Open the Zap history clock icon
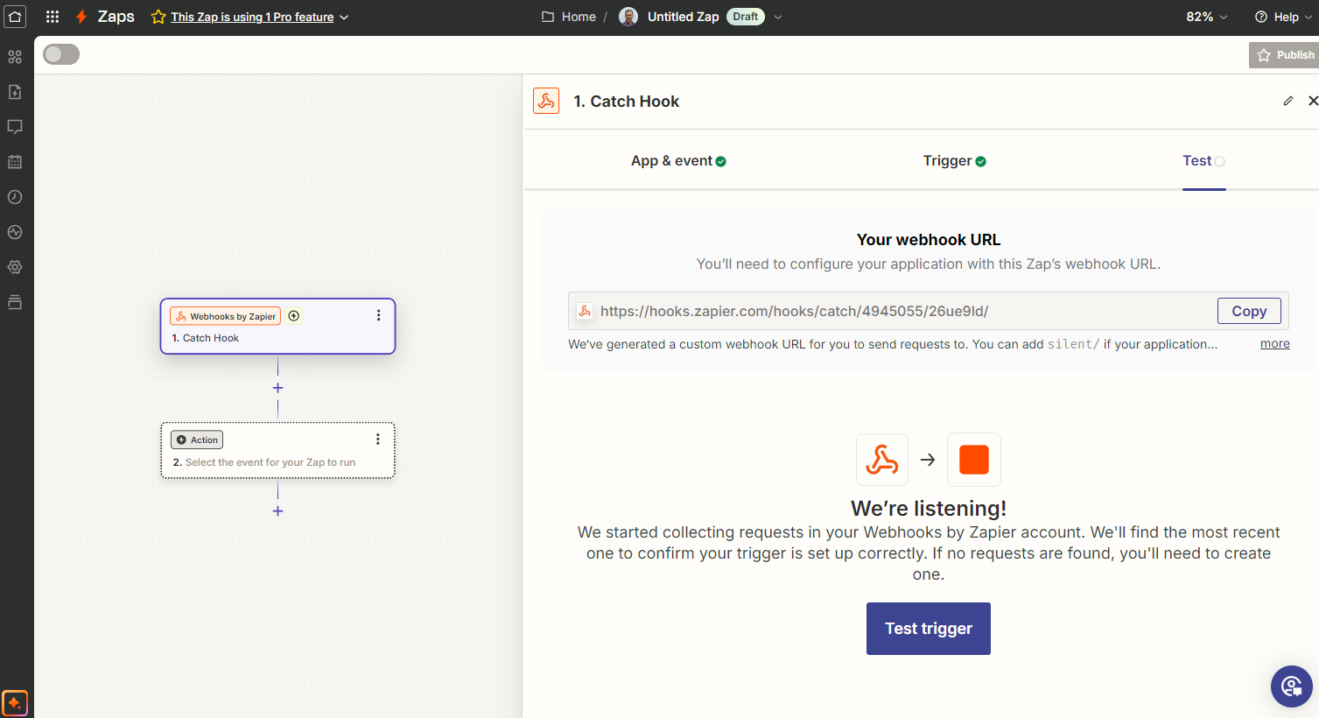1319x718 pixels. click(x=15, y=197)
